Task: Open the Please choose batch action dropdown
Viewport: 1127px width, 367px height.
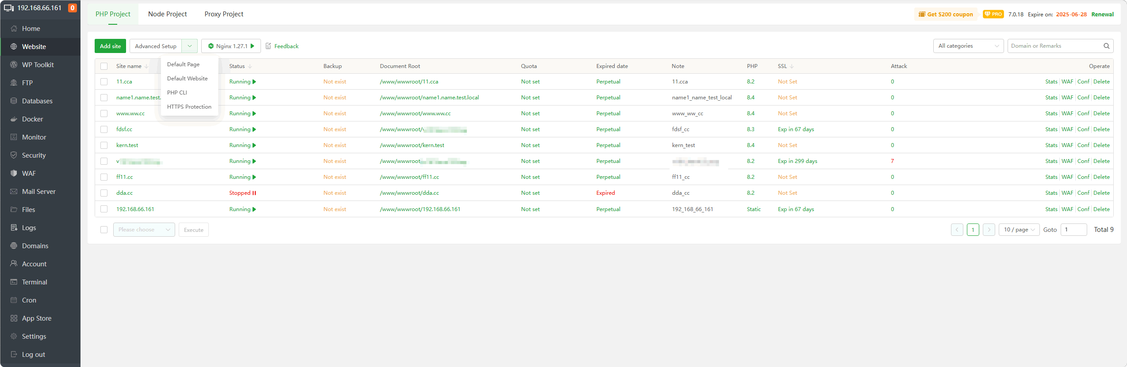Action: coord(144,230)
